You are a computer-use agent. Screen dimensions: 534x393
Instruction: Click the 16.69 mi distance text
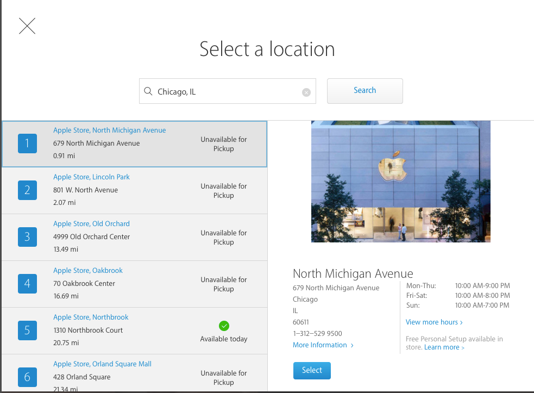pos(66,296)
